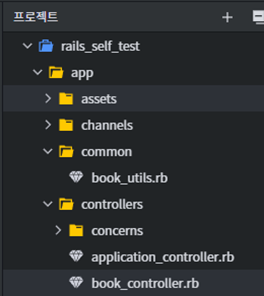Click the channels folder icon
Image resolution: width=264 pixels, height=296 pixels.
(66, 125)
